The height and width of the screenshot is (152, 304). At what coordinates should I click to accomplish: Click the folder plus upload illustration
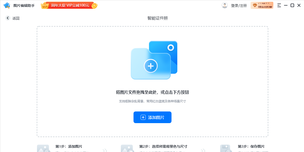click(154, 60)
